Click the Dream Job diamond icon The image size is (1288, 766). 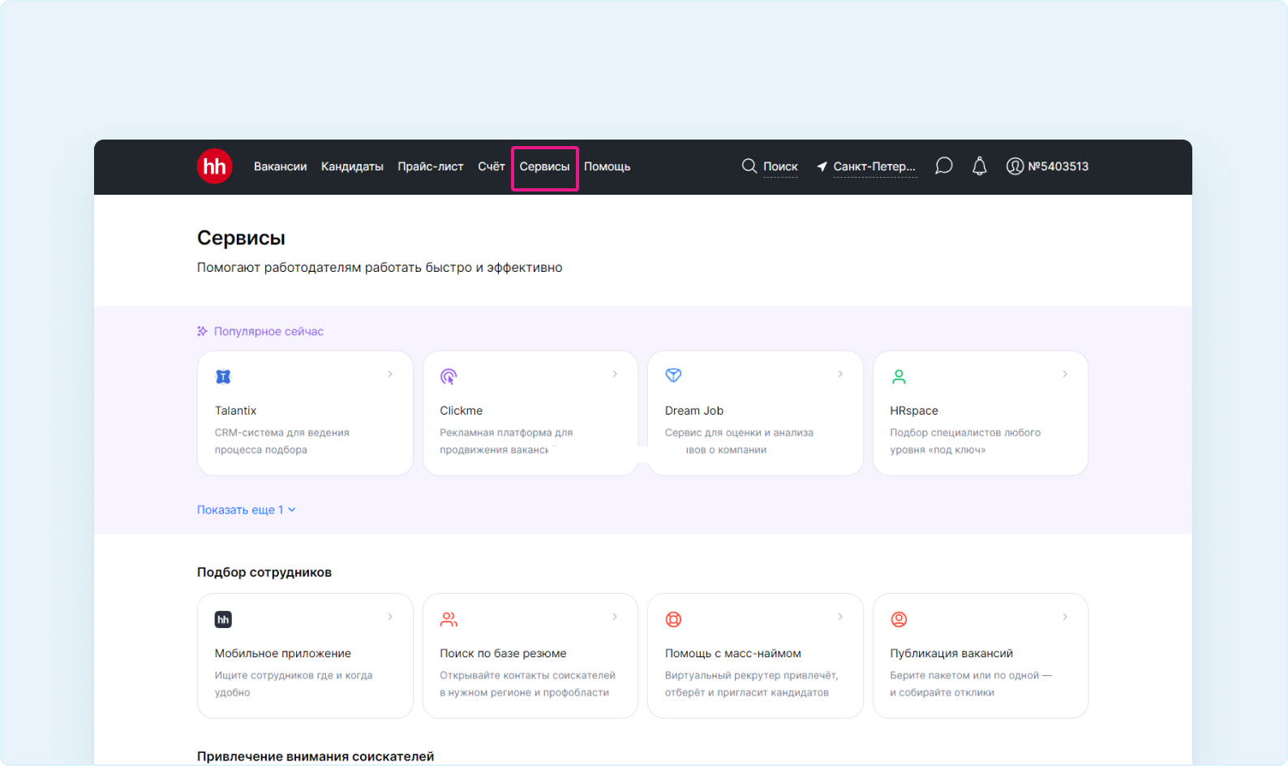tap(673, 376)
